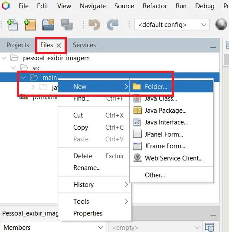Screen dimensions: 229x232
Task: Click the NetBeans application logo
Action: pos(6,6)
